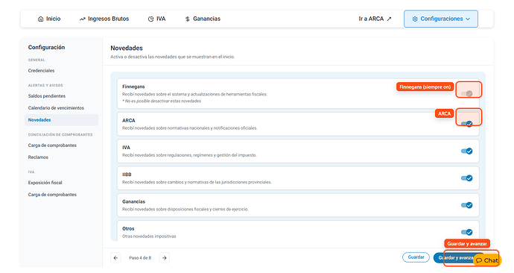Open Carga de comprobantes under IVA section
Screen dimensions: 514x273
click(x=52, y=195)
